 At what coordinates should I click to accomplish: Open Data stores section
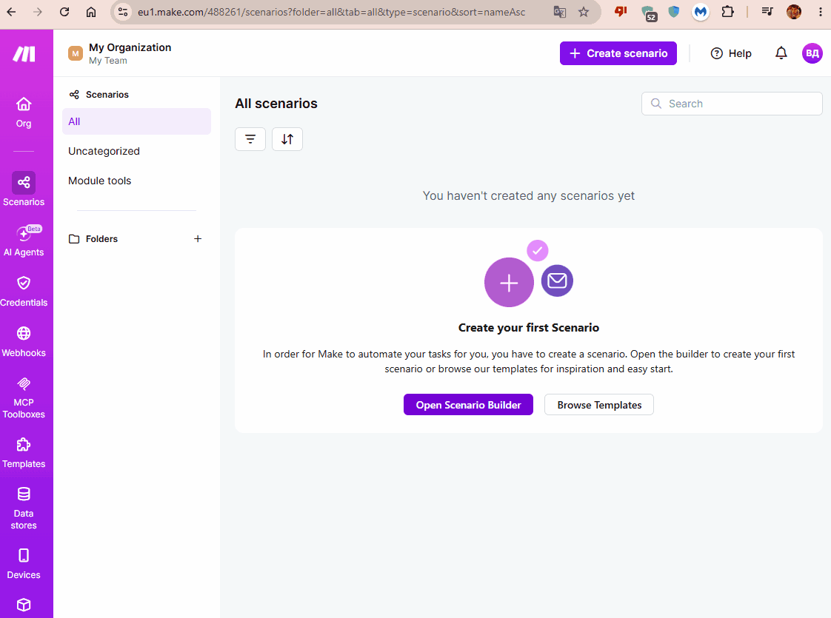(24, 508)
